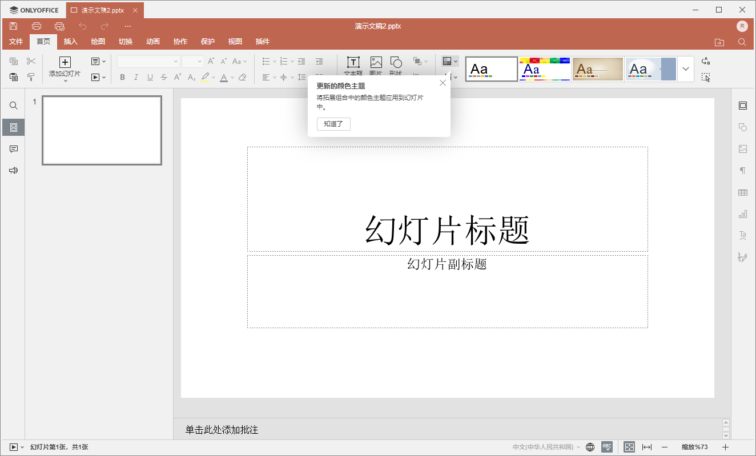The width and height of the screenshot is (756, 456).
Task: Toggle spell checking in status bar
Action: point(607,447)
